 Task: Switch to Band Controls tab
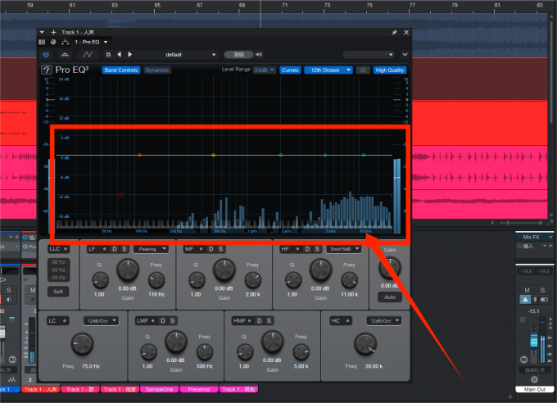121,70
